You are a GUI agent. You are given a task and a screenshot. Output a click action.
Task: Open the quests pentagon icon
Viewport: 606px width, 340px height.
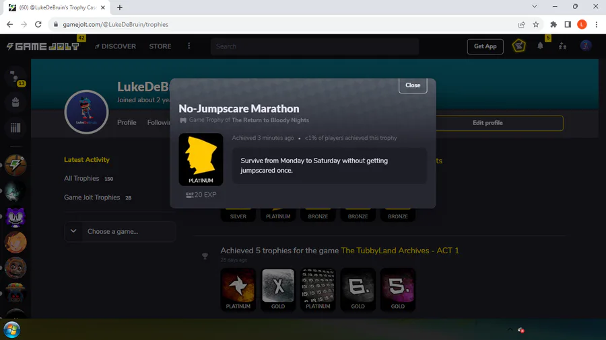click(518, 46)
